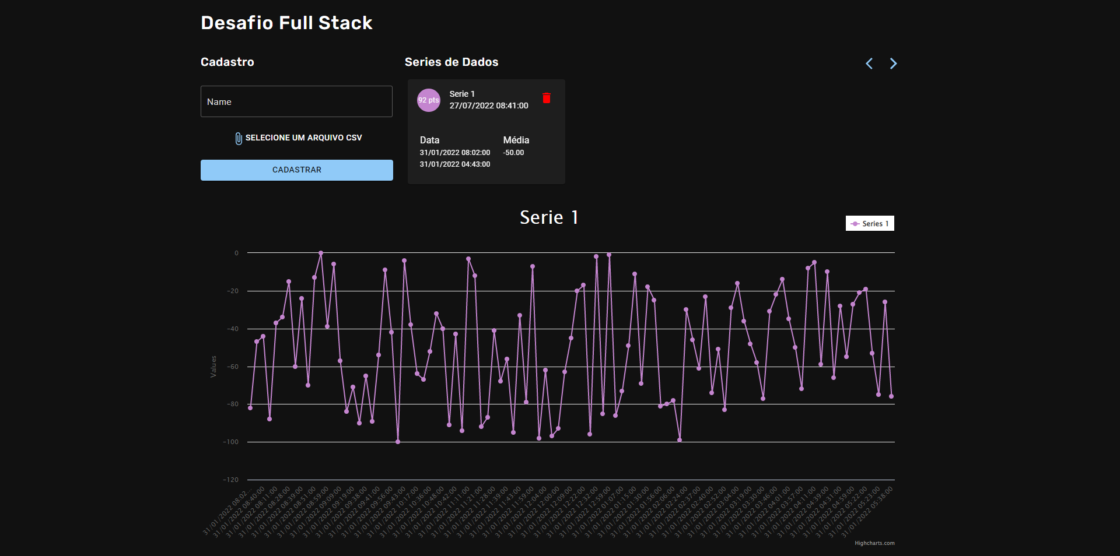Click the paperclip attachment icon
The height and width of the screenshot is (556, 1120).
tap(239, 138)
